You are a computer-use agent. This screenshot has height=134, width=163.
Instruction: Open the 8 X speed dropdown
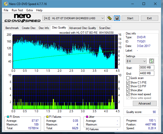[x=136, y=61]
